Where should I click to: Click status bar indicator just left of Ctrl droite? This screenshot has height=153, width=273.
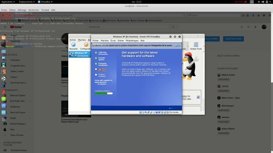[x=167, y=112]
